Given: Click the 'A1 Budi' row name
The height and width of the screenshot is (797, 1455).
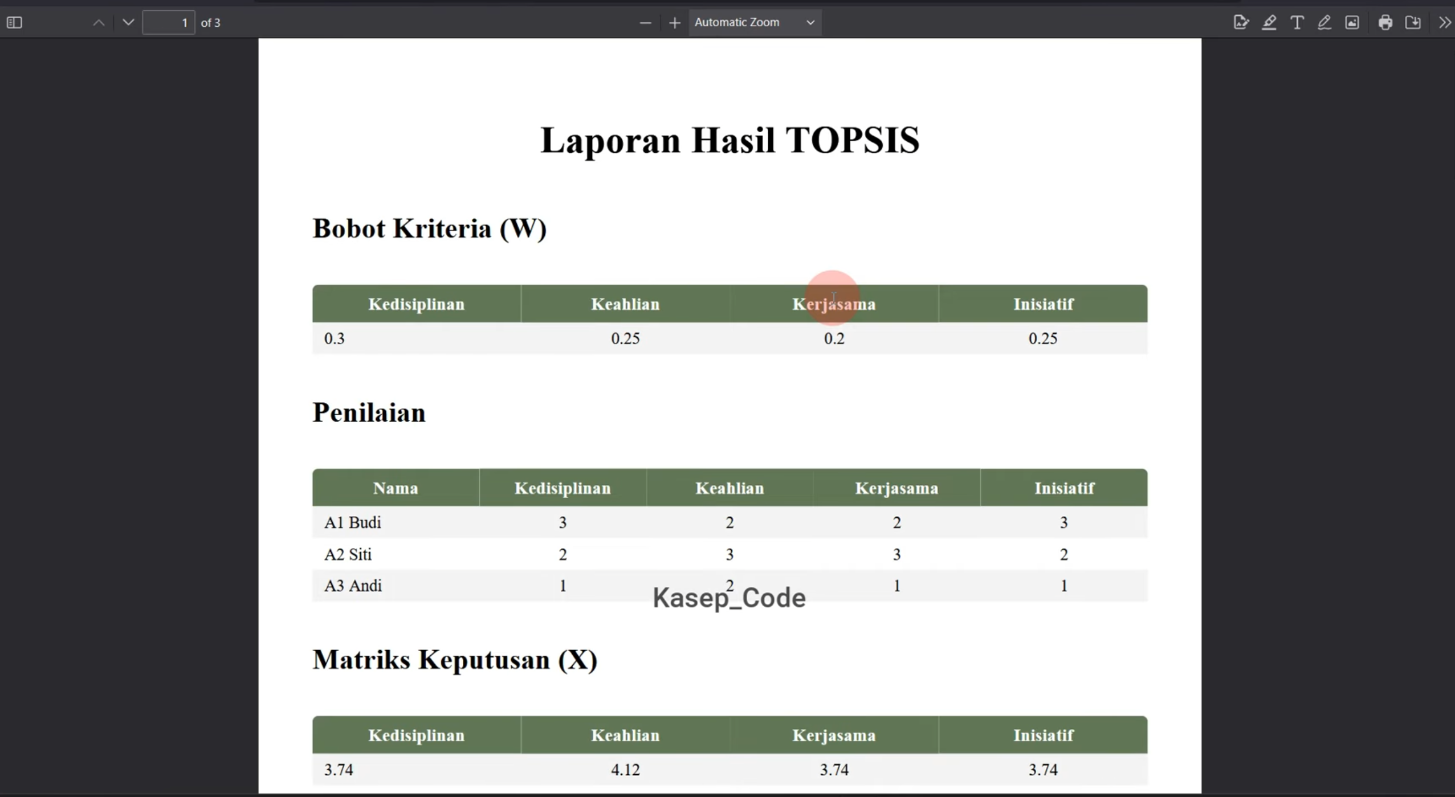Looking at the screenshot, I should 353,522.
